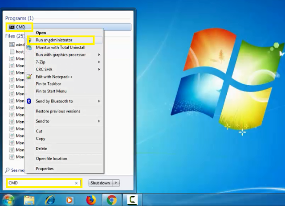Open Google Chrome from the taskbar
The width and height of the screenshot is (285, 206).
[x=112, y=200]
